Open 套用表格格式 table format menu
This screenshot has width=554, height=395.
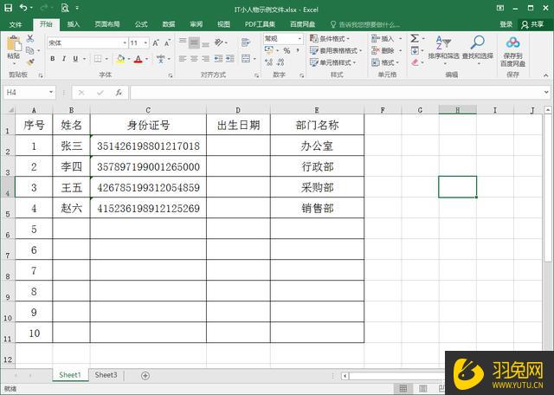(x=336, y=50)
